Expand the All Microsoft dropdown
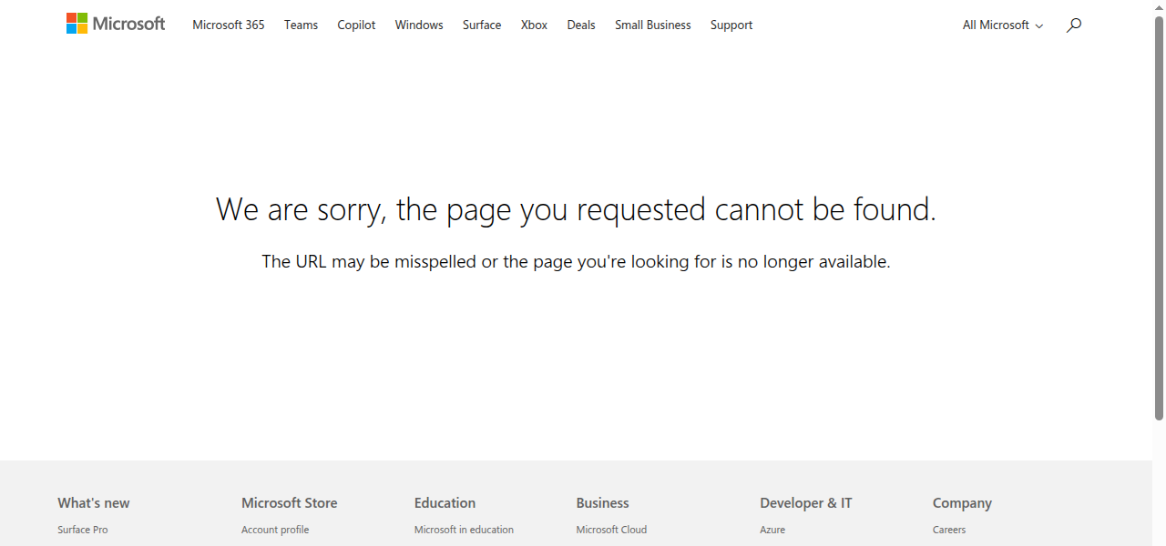 [1000, 25]
